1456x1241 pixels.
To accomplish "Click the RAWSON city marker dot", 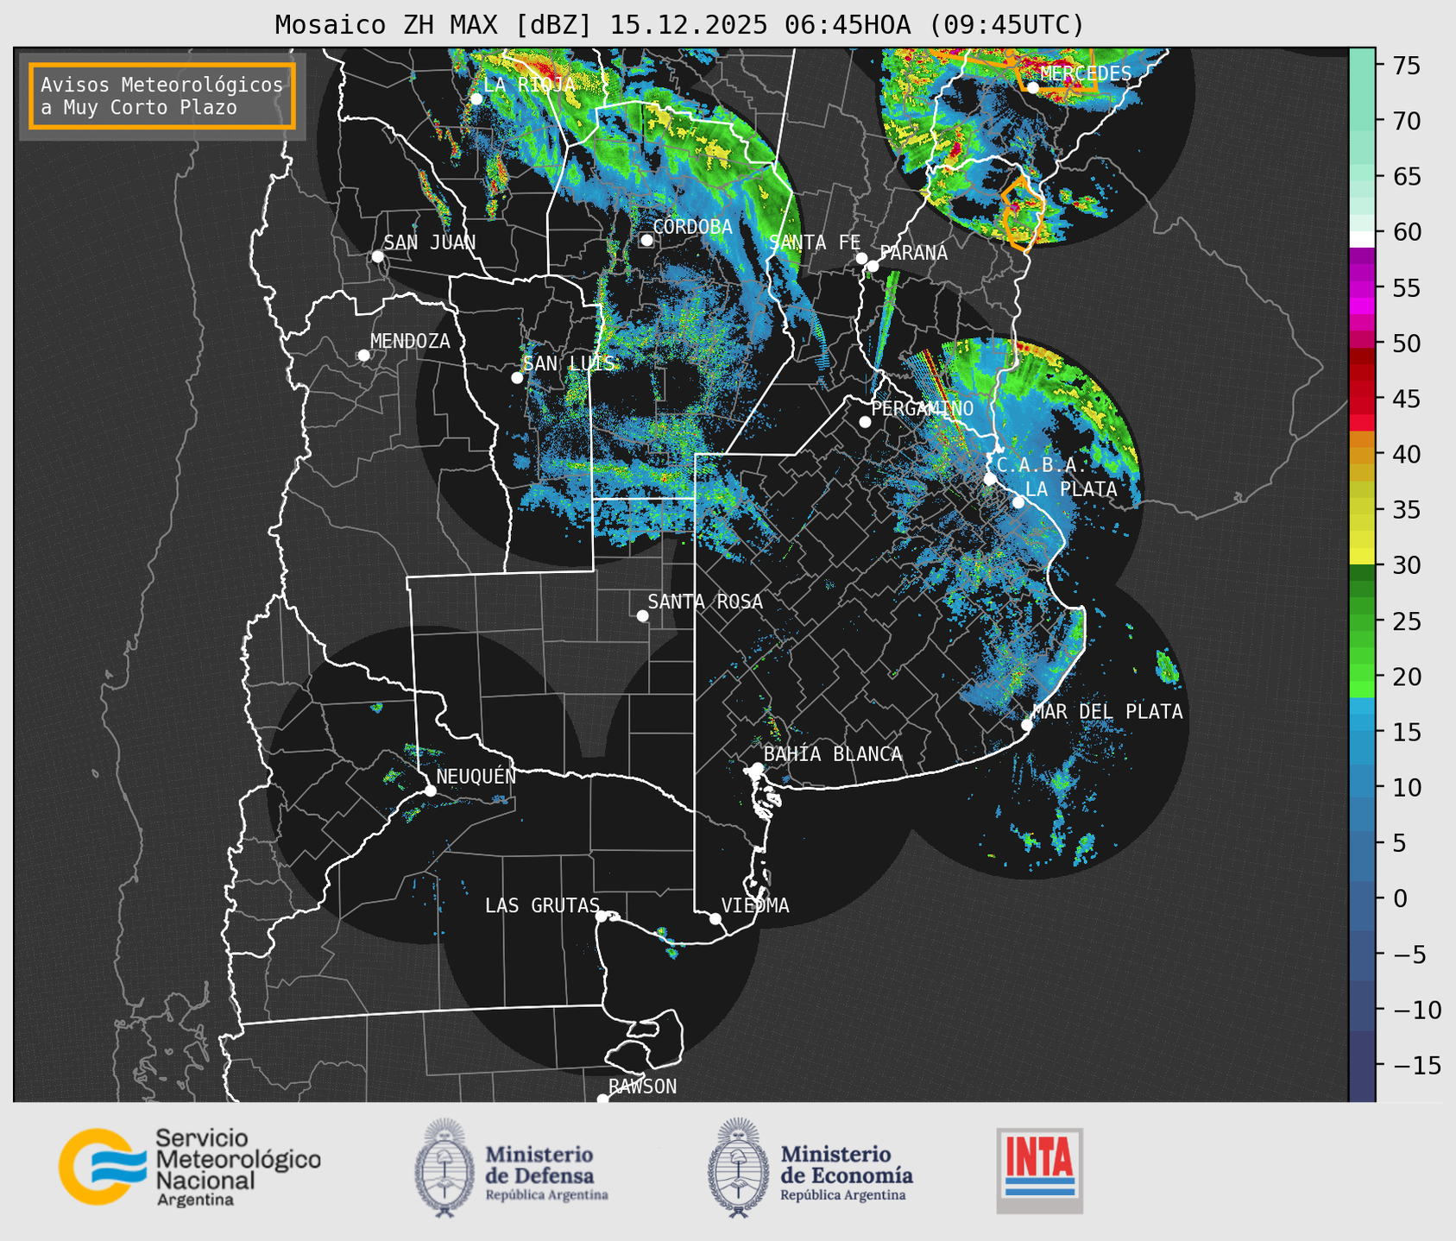I will pos(602,1099).
